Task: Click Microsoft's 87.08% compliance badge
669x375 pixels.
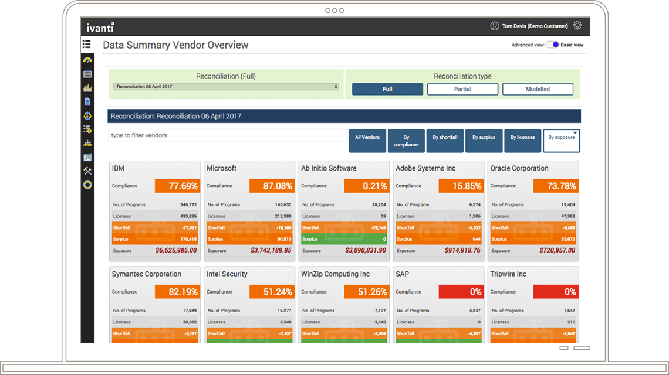Action: [x=272, y=186]
